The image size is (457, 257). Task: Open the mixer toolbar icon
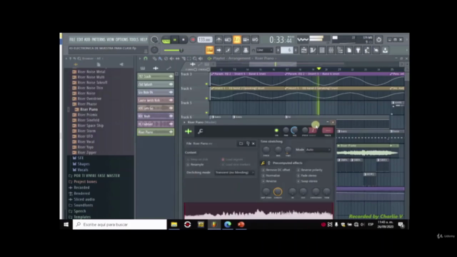pyautogui.click(x=331, y=51)
